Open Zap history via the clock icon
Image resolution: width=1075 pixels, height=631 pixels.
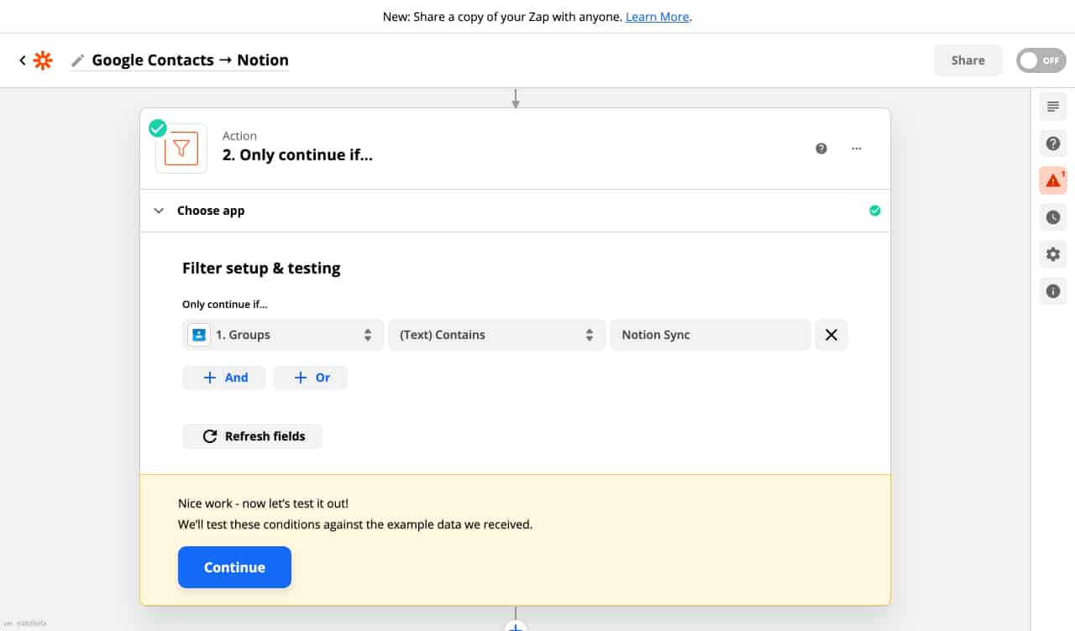click(1052, 216)
